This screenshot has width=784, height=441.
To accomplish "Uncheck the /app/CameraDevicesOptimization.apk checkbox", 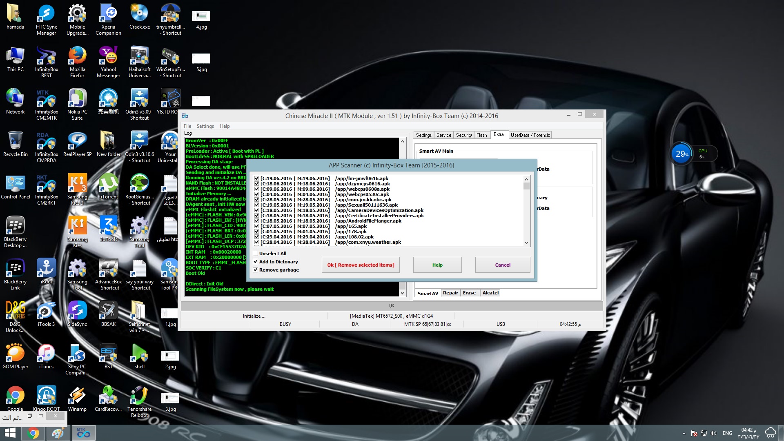I will (x=256, y=210).
